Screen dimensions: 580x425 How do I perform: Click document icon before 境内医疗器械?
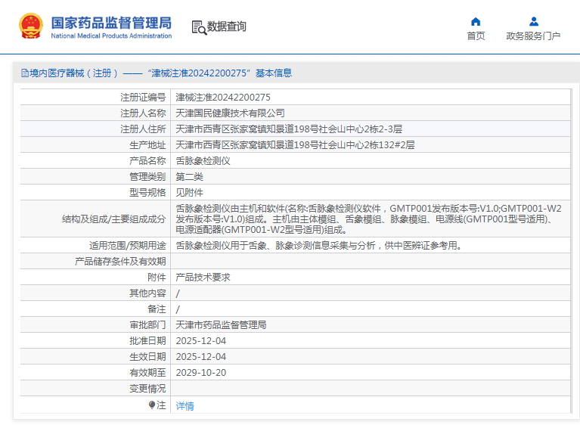[x=25, y=73]
